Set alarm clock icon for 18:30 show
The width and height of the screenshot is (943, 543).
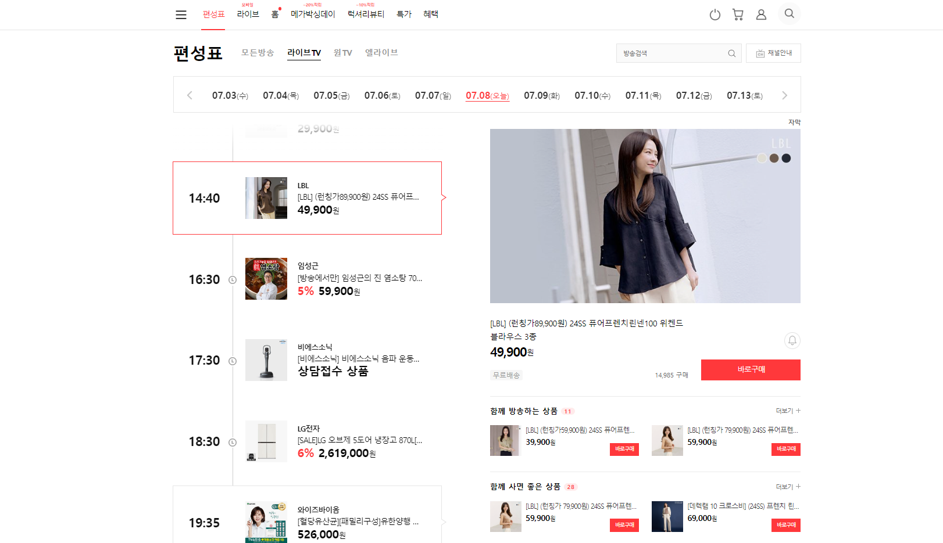point(233,443)
